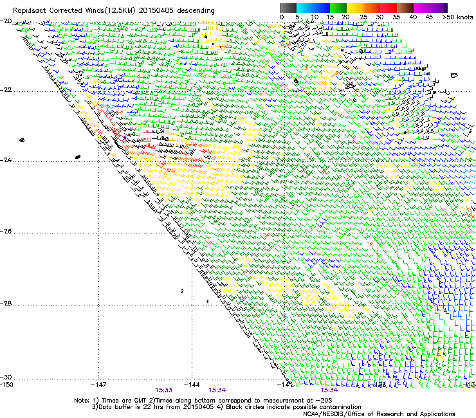The width and height of the screenshot is (476, 418).
Task: Click the purple "15:33" time label
Action: [163, 390]
